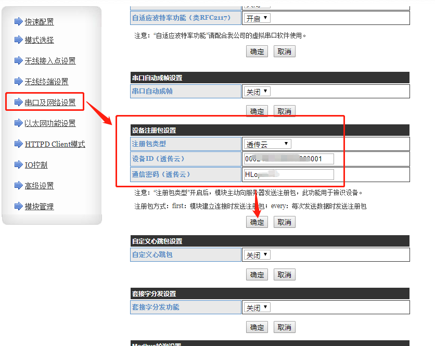The height and width of the screenshot is (346, 435).
Task: Click the arrow icon beside 快速配置
Action: (x=19, y=21)
